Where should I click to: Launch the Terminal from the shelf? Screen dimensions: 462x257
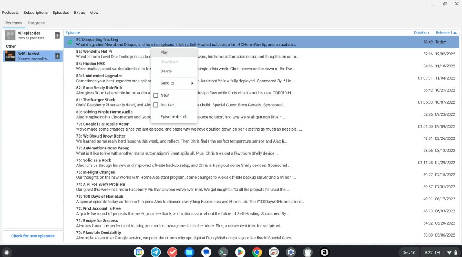(223, 252)
